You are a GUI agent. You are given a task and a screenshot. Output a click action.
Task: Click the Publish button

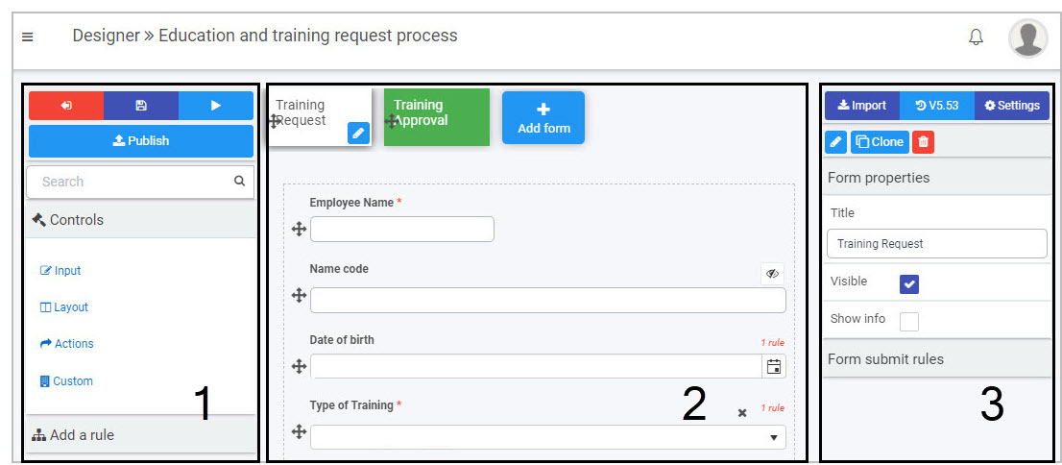[x=141, y=141]
